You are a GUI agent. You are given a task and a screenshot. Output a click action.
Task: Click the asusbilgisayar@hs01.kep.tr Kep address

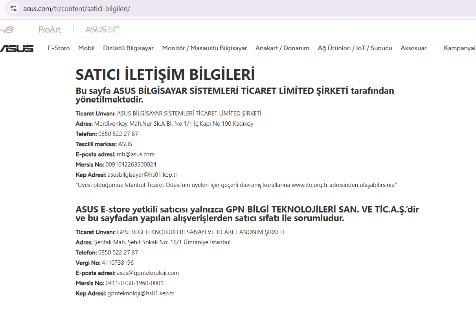tap(142, 175)
